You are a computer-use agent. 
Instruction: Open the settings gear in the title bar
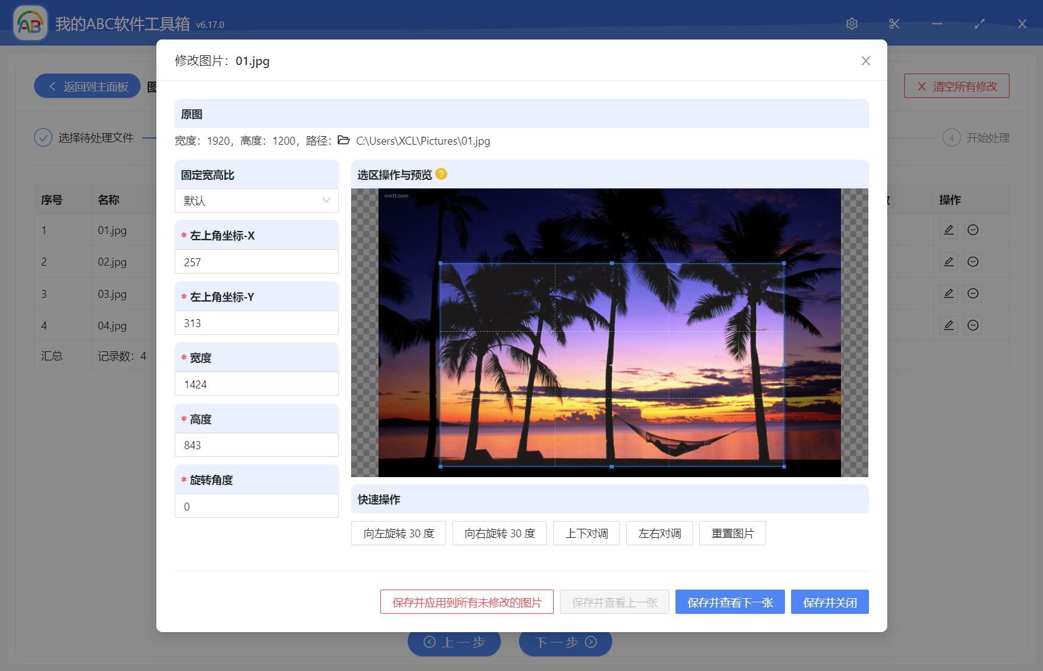pyautogui.click(x=851, y=24)
